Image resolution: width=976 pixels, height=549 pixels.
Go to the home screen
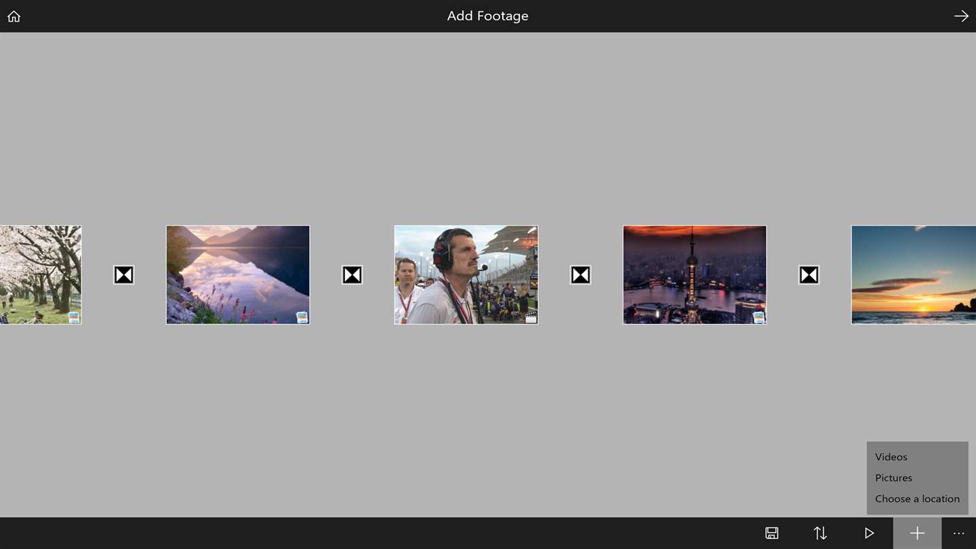(x=14, y=16)
